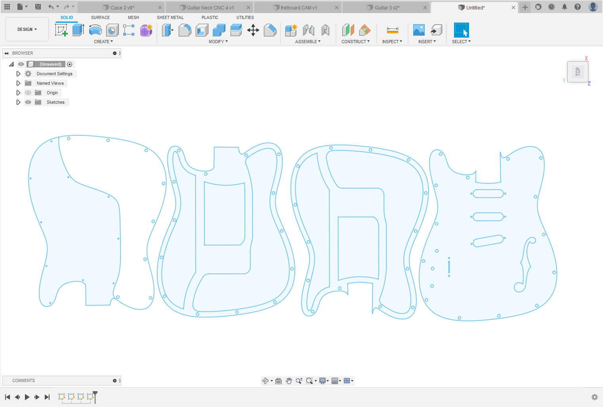The height and width of the screenshot is (407, 603).
Task: Show the hidden Origin folder
Action: point(28,93)
